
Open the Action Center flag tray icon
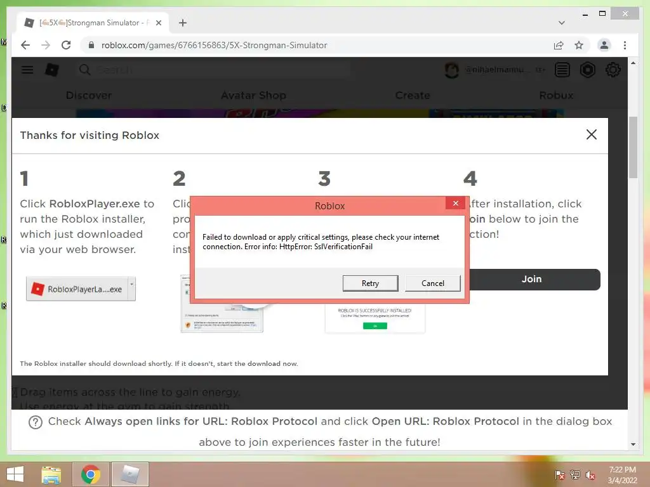click(560, 474)
